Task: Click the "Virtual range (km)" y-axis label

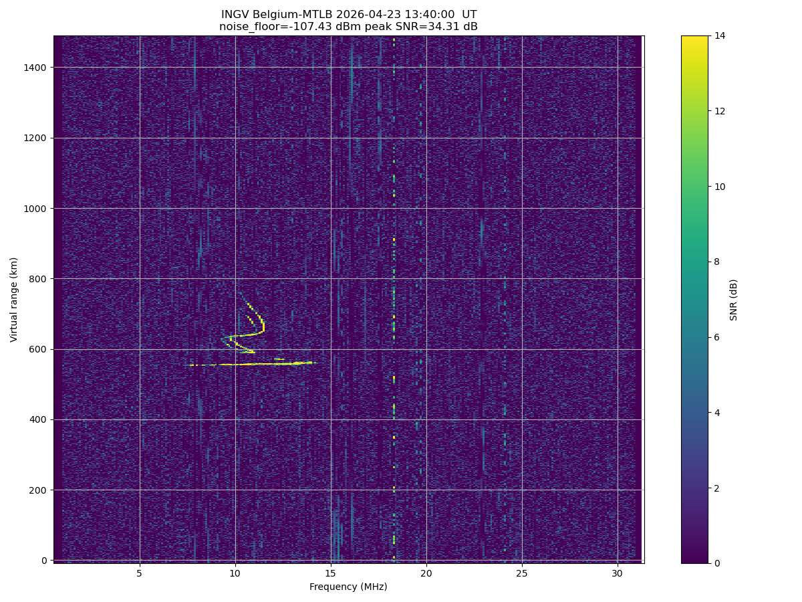Action: pos(14,299)
